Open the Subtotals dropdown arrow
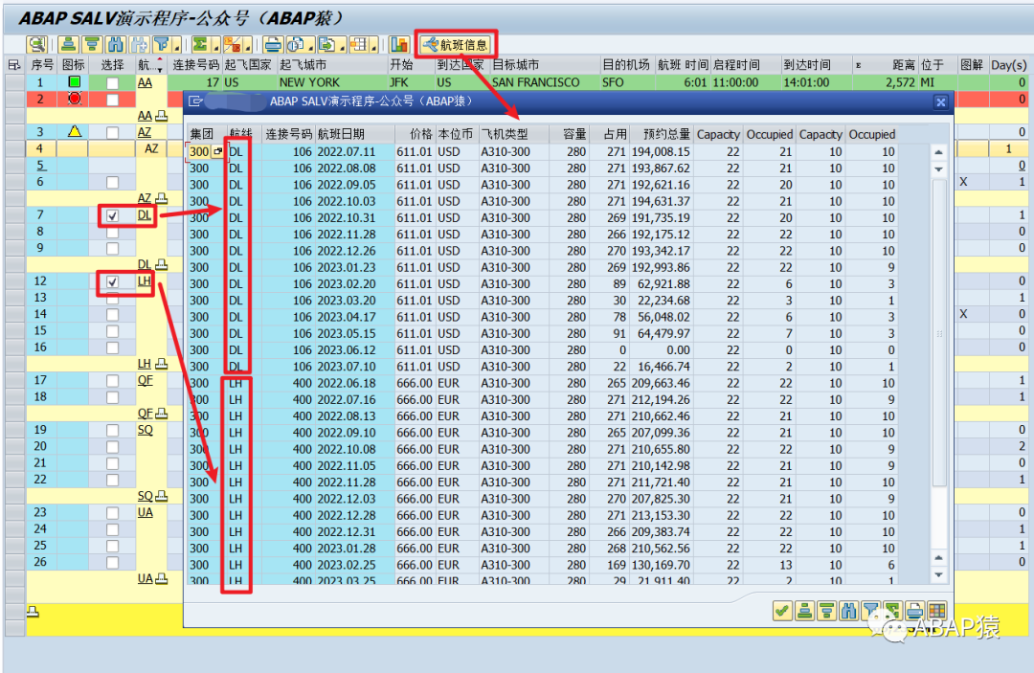 [x=247, y=46]
